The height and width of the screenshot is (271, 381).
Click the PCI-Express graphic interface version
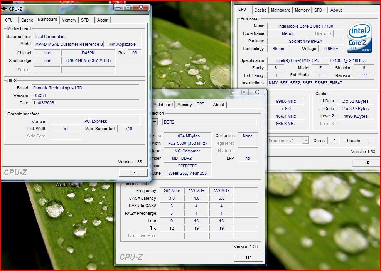point(95,121)
